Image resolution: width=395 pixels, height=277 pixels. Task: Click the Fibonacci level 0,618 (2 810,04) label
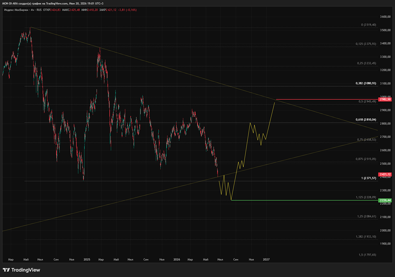pos(366,120)
